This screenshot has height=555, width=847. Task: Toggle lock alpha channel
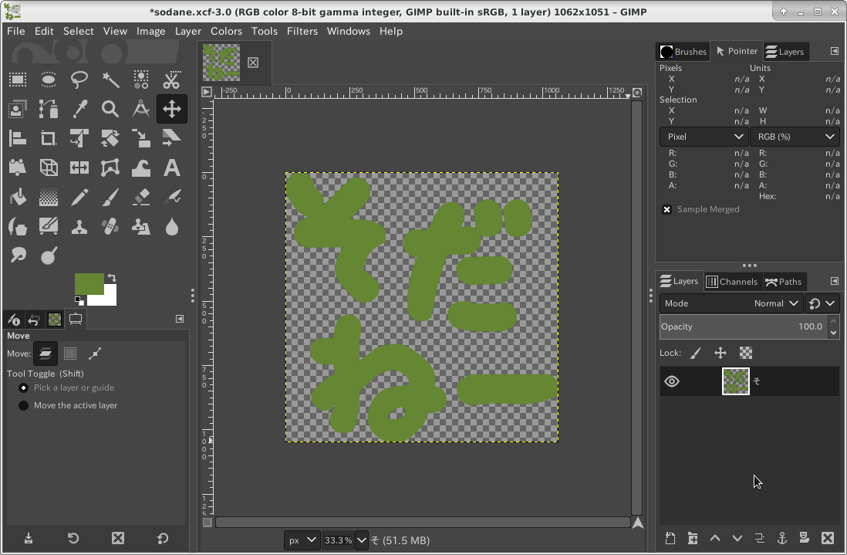pos(746,354)
